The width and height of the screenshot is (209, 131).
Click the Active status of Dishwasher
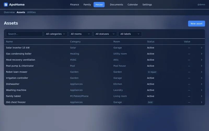click(x=151, y=84)
